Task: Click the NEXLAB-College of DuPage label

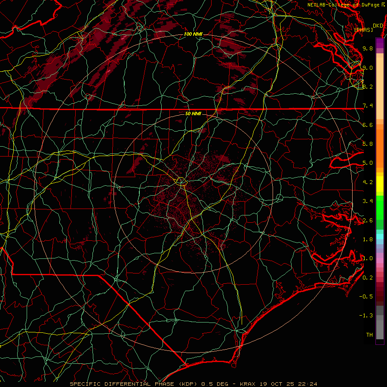Action: 344,5
